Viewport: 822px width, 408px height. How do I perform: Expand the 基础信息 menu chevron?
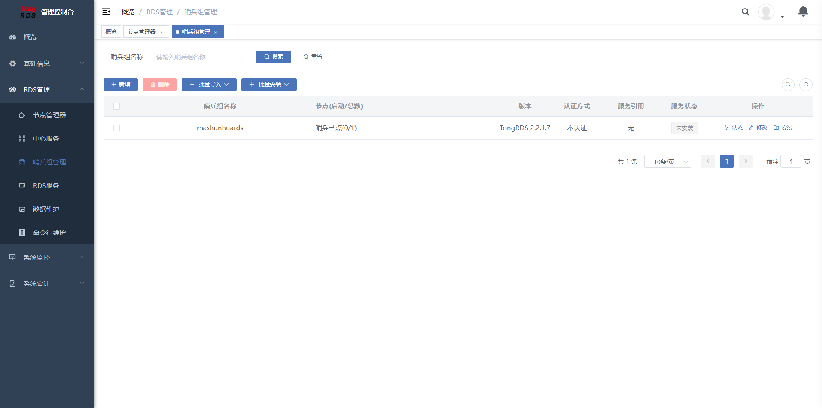coord(82,63)
